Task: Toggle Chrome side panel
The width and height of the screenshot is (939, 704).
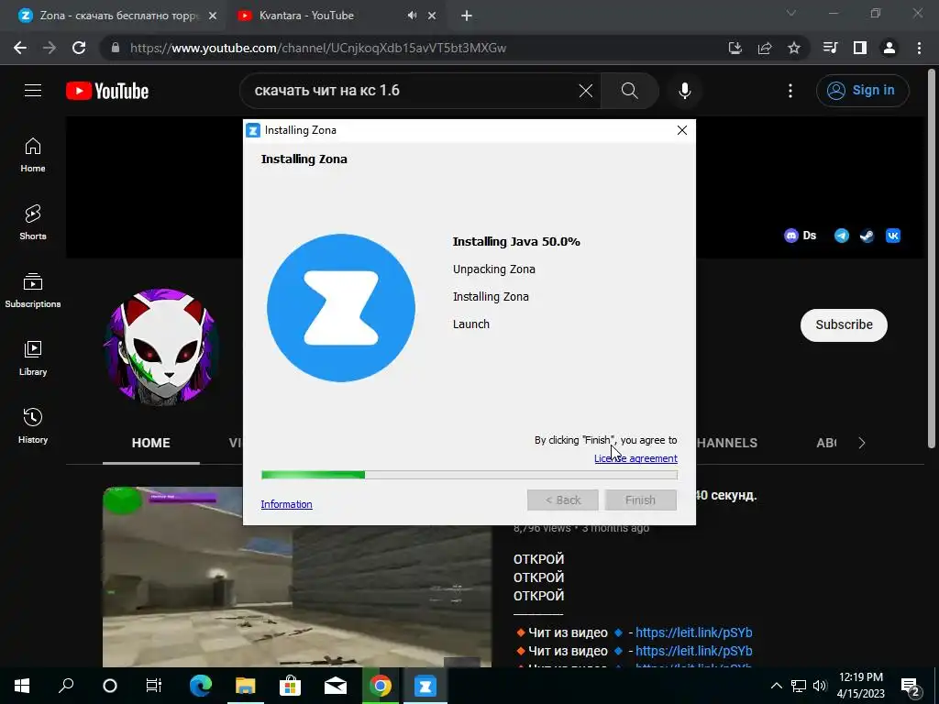Action: [859, 48]
